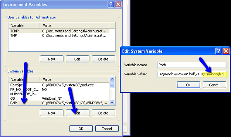This screenshot has width=231, height=137.
Task: Click New under System variables
Action: (52, 113)
